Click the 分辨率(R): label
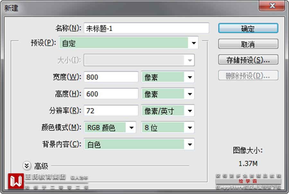 65,111
